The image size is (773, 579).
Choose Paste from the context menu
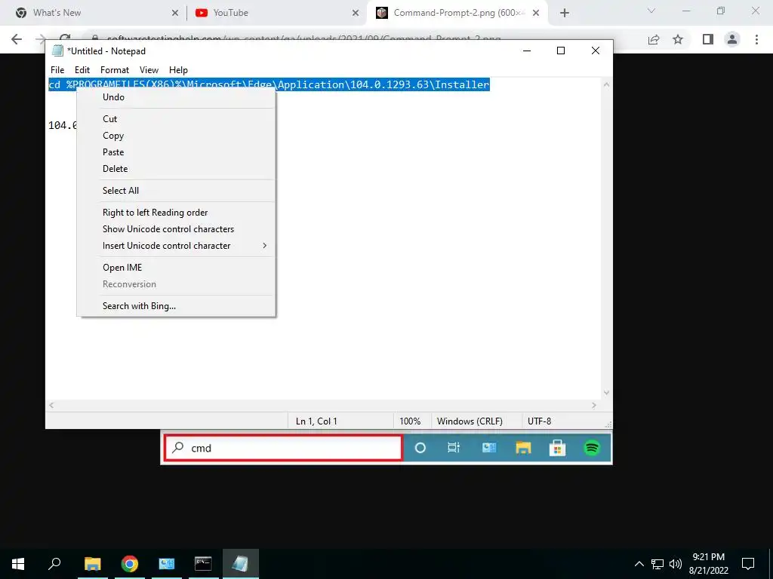[177, 152]
